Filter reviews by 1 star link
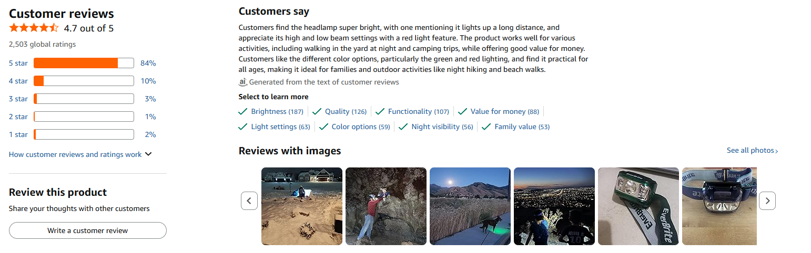This screenshot has width=811, height=253. tap(18, 134)
